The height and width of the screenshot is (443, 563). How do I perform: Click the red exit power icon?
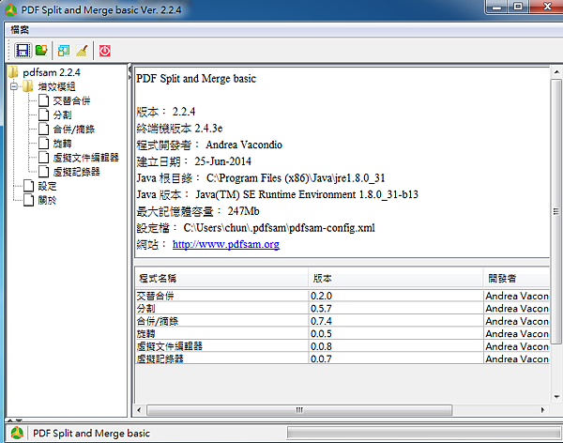pyautogui.click(x=105, y=51)
